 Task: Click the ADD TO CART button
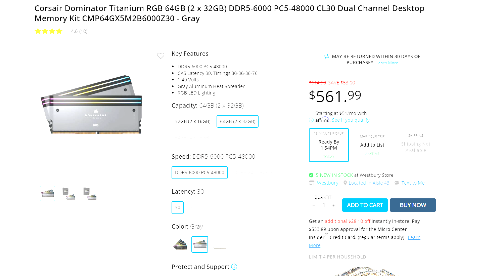pyautogui.click(x=365, y=205)
